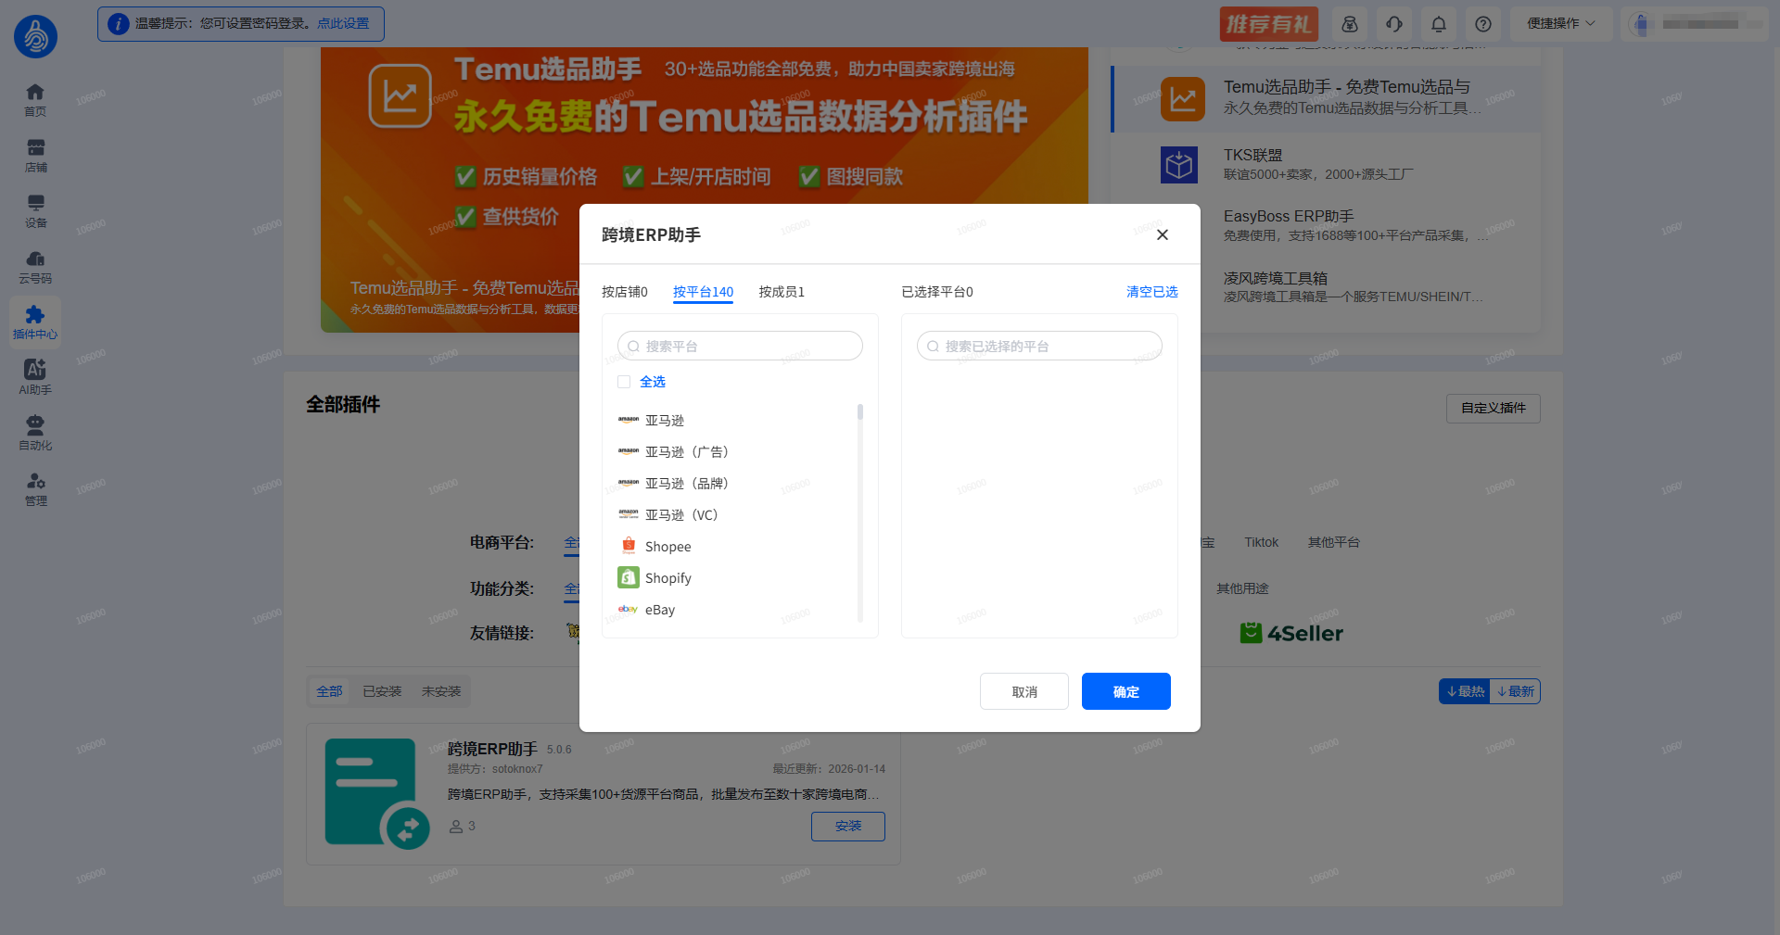The height and width of the screenshot is (935, 1780).
Task: Select the 已安装 filter tab
Action: 382,691
